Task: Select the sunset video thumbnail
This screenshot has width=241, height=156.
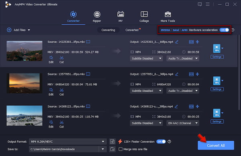Action: click(x=25, y=83)
